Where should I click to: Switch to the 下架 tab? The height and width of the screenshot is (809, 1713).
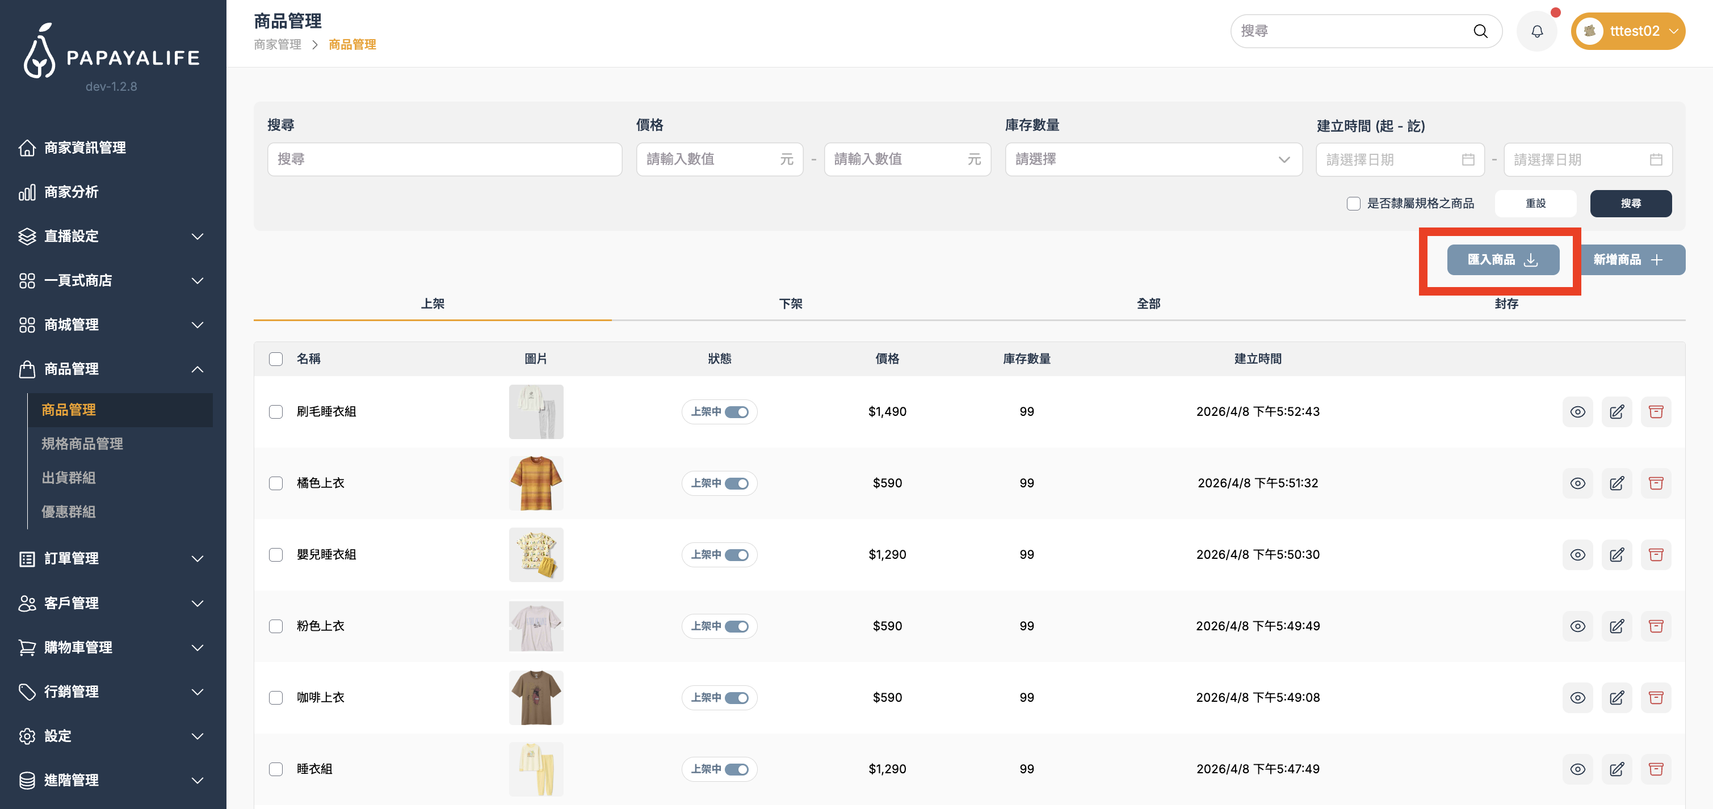pyautogui.click(x=790, y=304)
